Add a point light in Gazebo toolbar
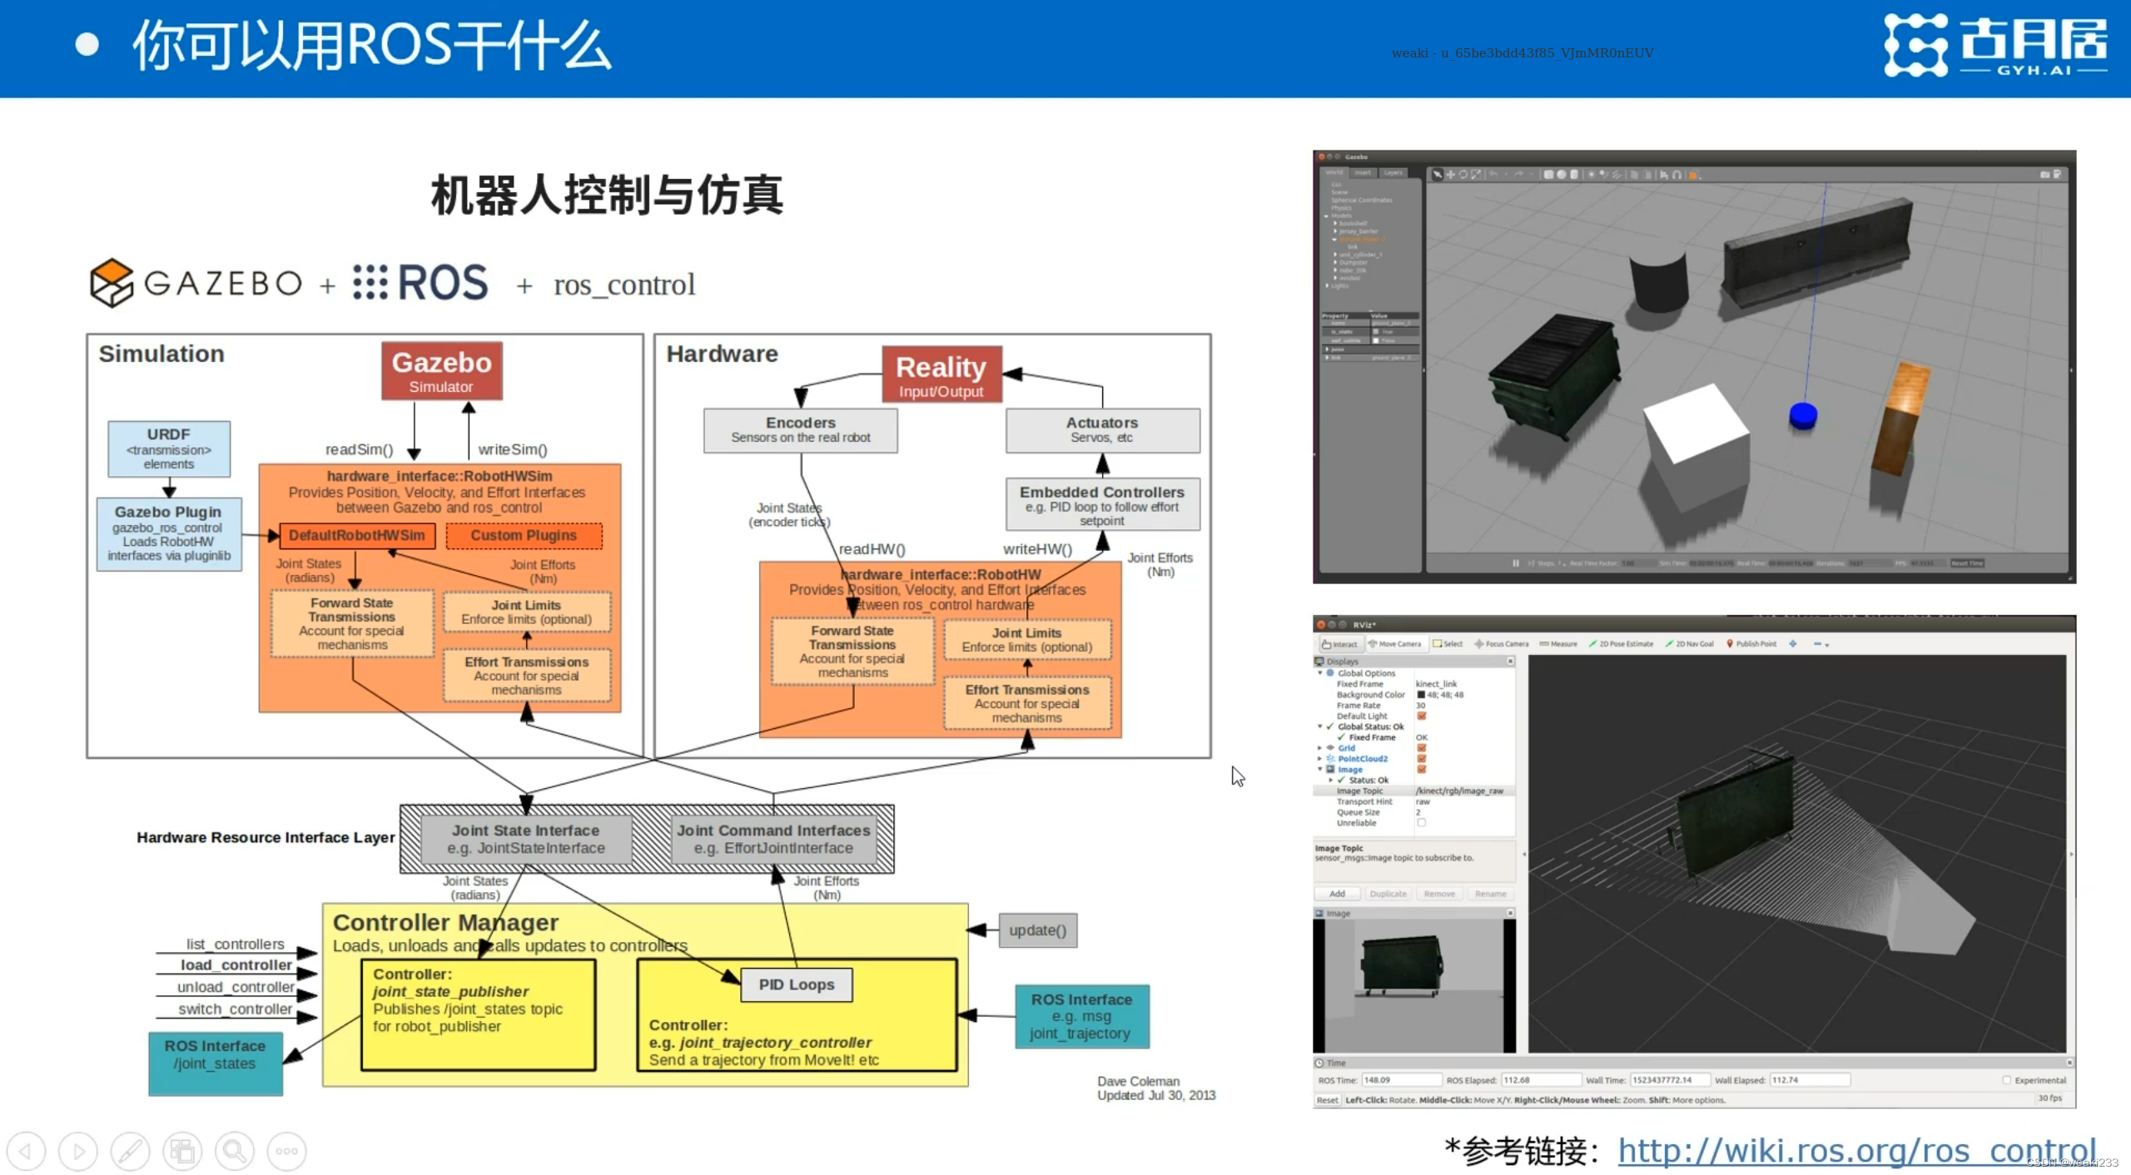 click(1592, 175)
